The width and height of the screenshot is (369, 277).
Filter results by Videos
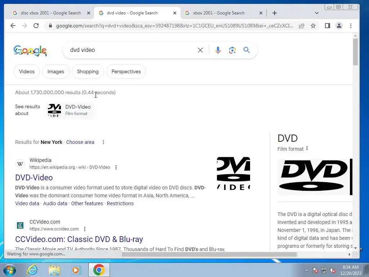(x=27, y=71)
